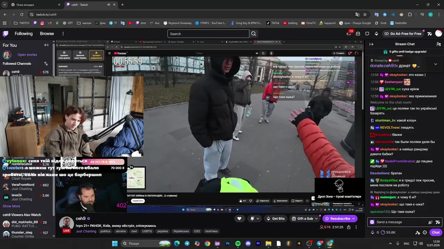Go to Browse page
This screenshot has height=249, width=444.
click(x=47, y=34)
